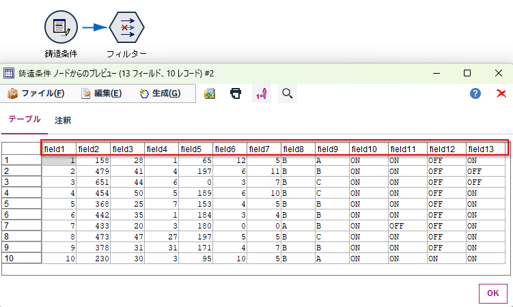Select row header 6
The height and width of the screenshot is (307, 513).
(22, 215)
